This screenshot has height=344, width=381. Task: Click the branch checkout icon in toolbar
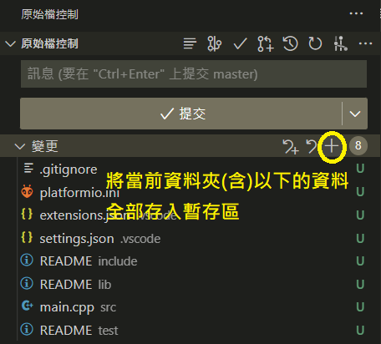pyautogui.click(x=214, y=43)
